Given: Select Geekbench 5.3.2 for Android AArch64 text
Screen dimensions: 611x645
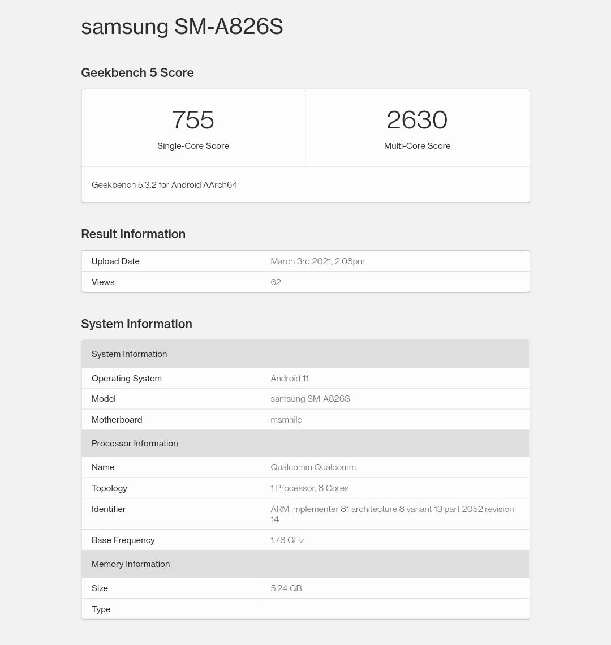Looking at the screenshot, I should coord(165,184).
